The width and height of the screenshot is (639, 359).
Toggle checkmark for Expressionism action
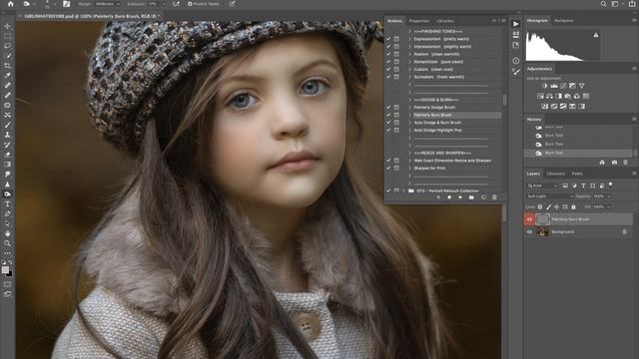pos(388,39)
